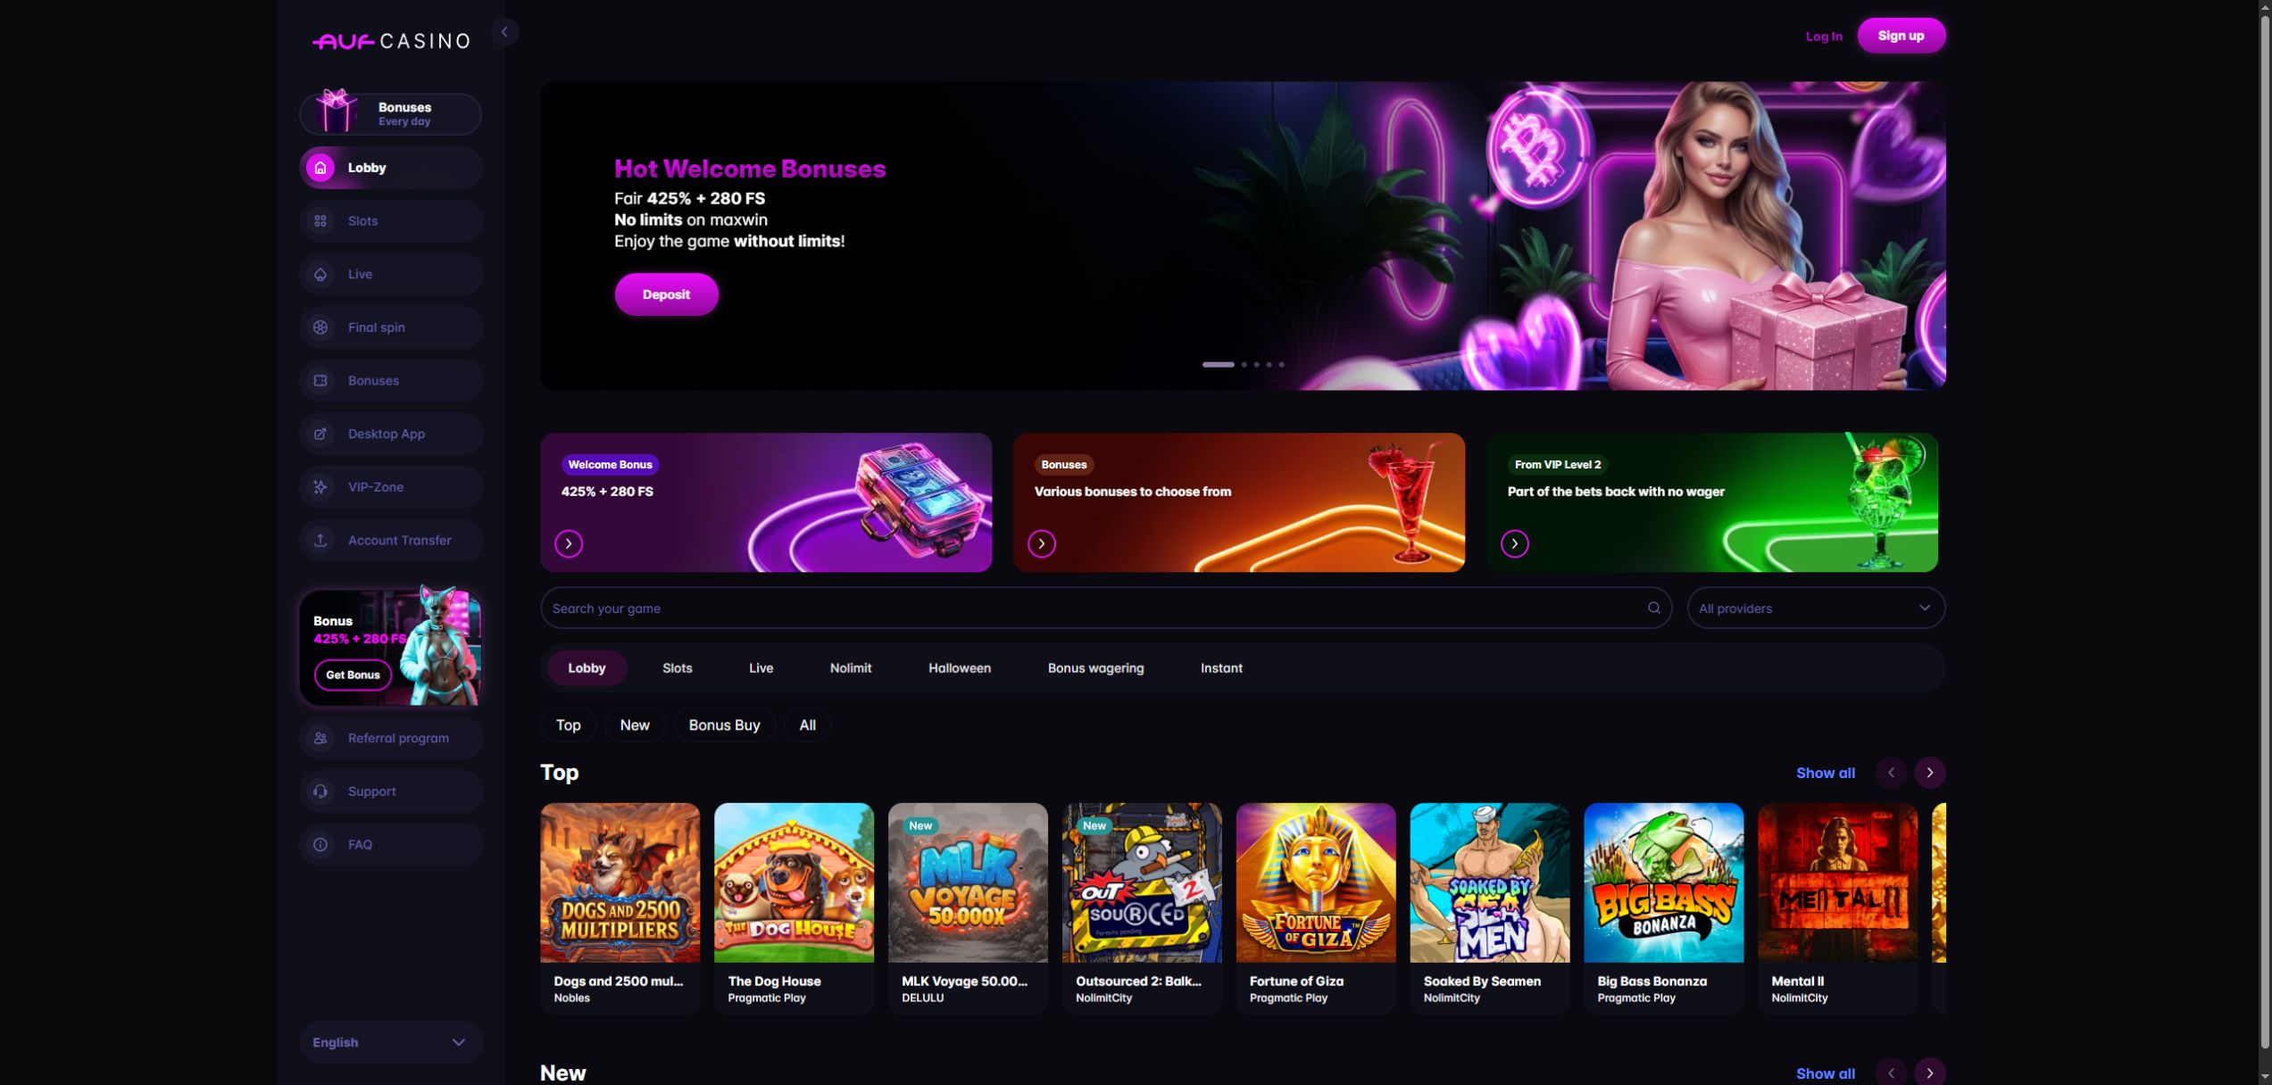Filter games by New
This screenshot has height=1085, width=2272.
[x=635, y=725]
